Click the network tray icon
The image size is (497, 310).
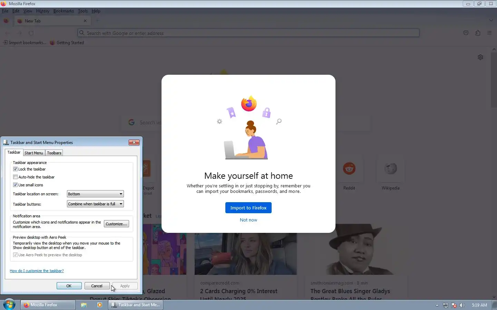(446, 305)
